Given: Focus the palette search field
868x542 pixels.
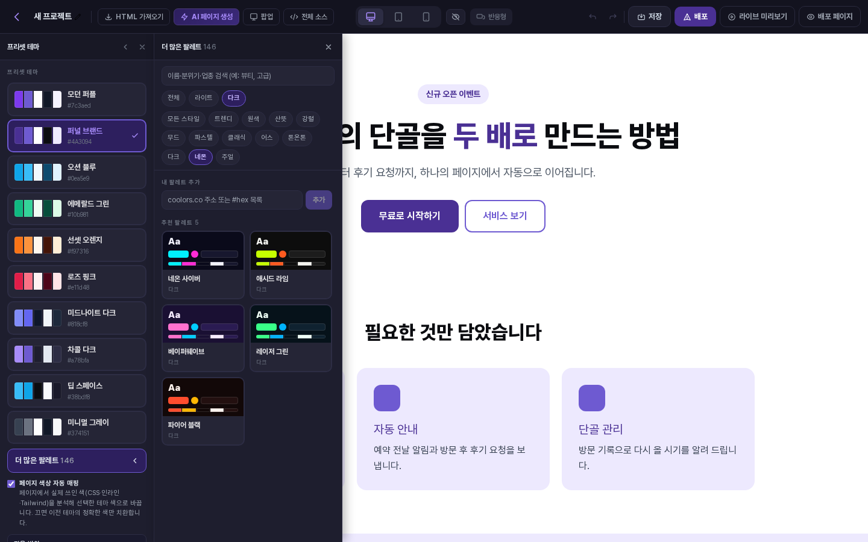Looking at the screenshot, I should pos(248,76).
